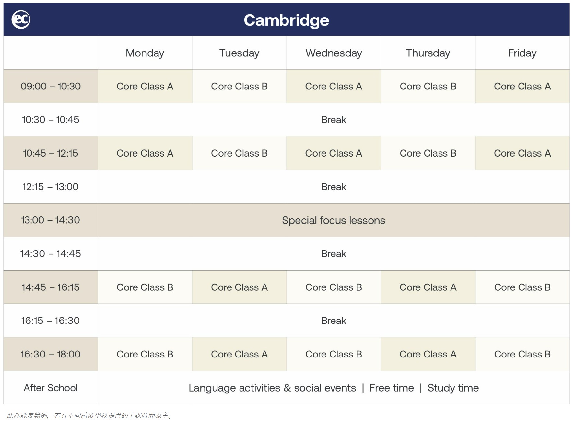Click the EC logo in the header

point(21,19)
